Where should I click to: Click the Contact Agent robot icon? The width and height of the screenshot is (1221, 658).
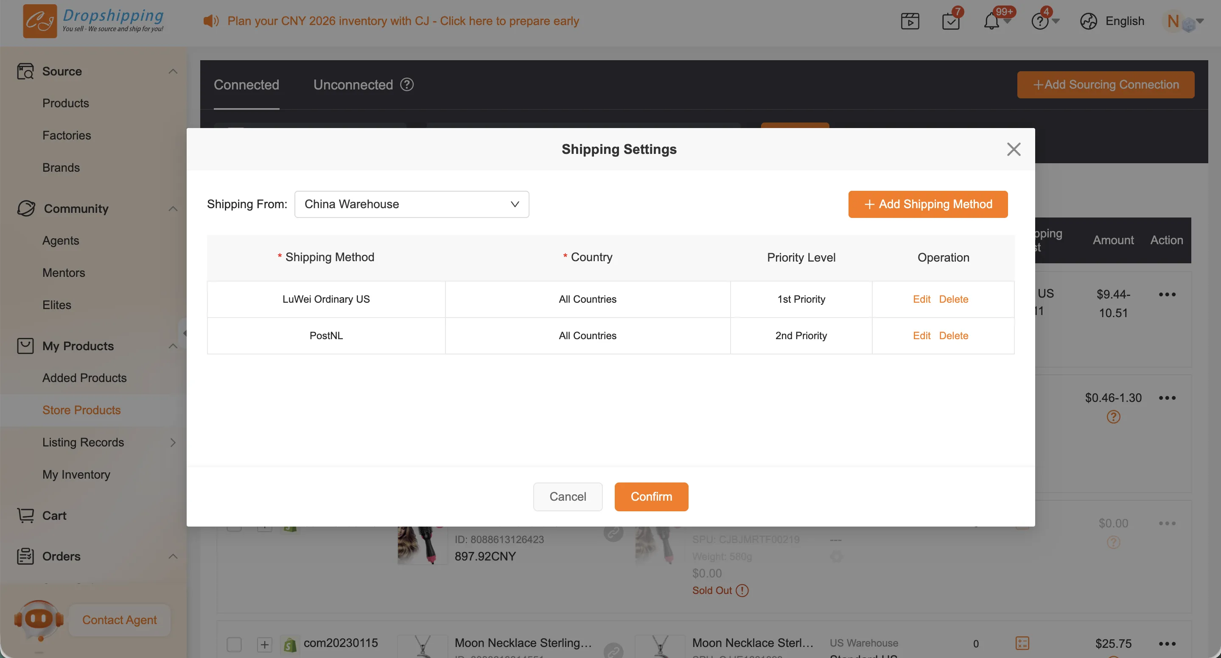click(x=39, y=619)
